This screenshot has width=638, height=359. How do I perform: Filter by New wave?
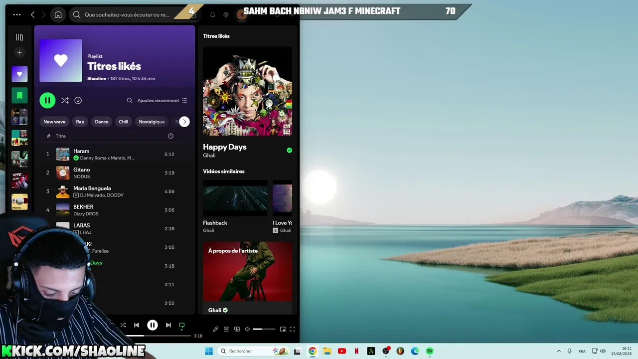click(x=54, y=122)
